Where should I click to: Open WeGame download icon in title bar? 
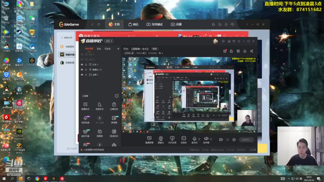226,24
